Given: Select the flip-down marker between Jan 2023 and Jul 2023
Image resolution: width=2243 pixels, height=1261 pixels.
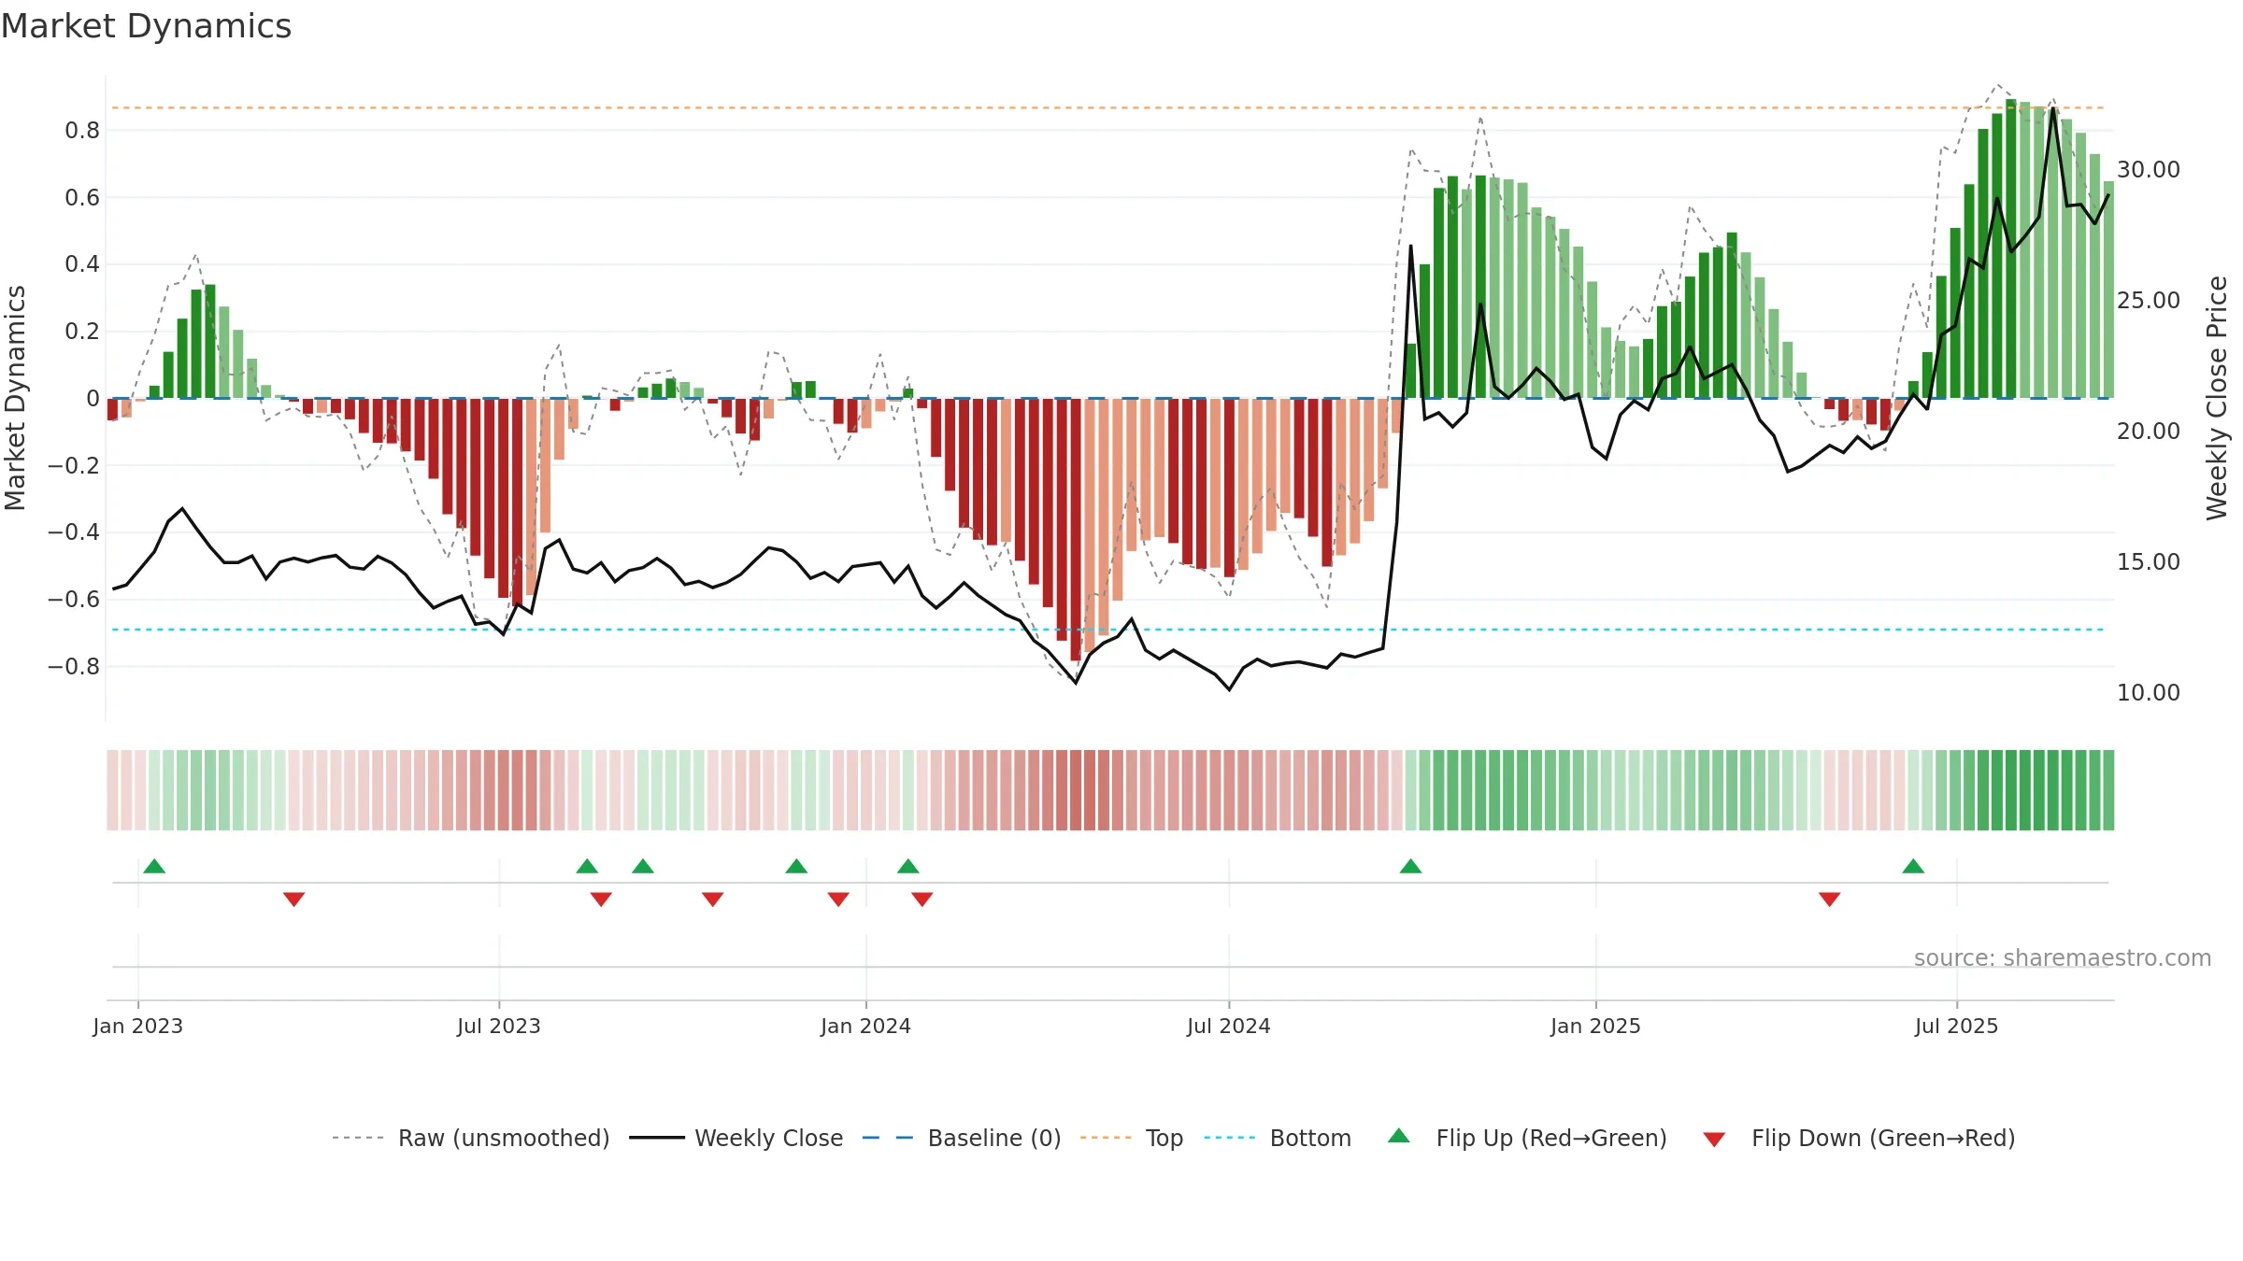Looking at the screenshot, I should coord(293,900).
